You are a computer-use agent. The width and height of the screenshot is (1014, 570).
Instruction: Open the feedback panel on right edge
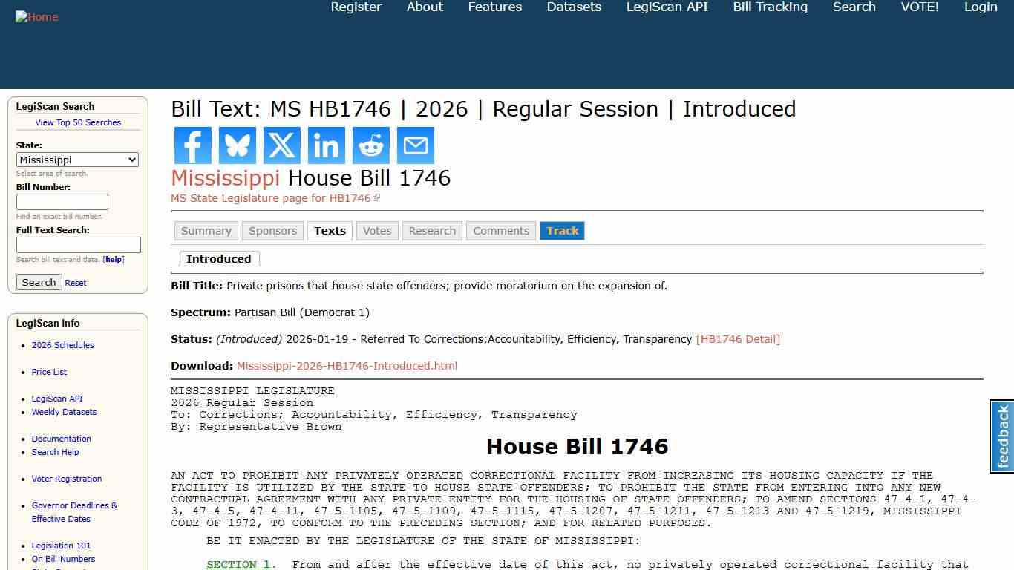1001,436
